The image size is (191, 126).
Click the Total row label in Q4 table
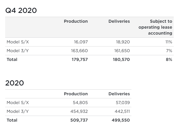tap(12, 59)
